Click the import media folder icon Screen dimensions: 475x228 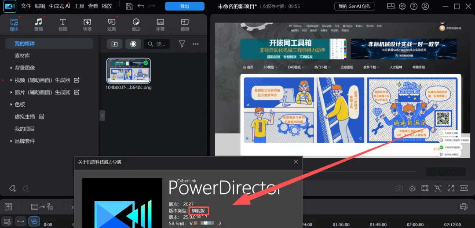coord(114,44)
